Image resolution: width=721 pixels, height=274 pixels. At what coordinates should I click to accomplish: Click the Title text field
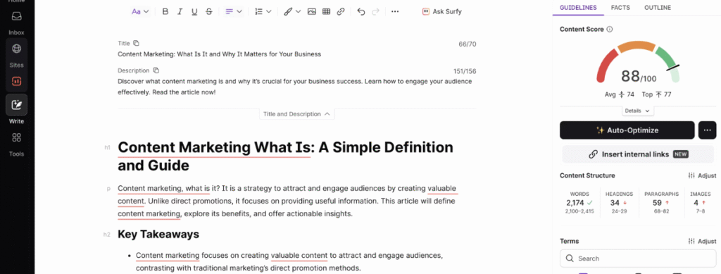pos(297,54)
